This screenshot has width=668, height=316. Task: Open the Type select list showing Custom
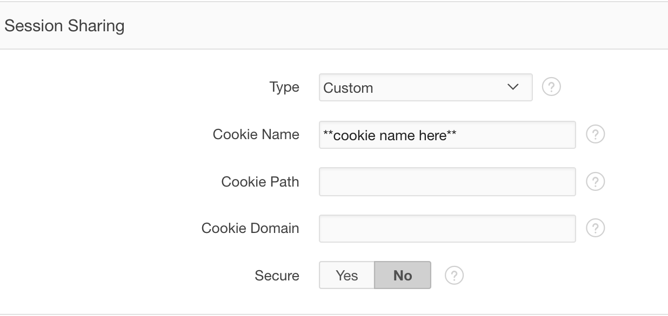click(426, 87)
